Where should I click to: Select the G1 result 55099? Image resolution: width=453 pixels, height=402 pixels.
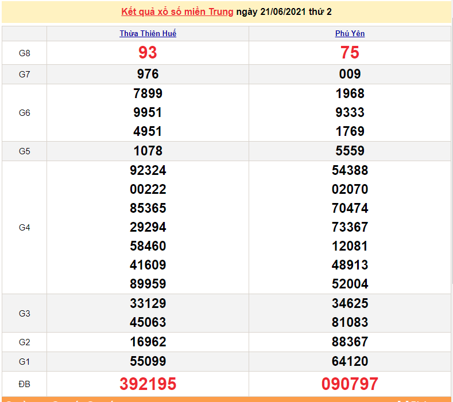tap(148, 361)
